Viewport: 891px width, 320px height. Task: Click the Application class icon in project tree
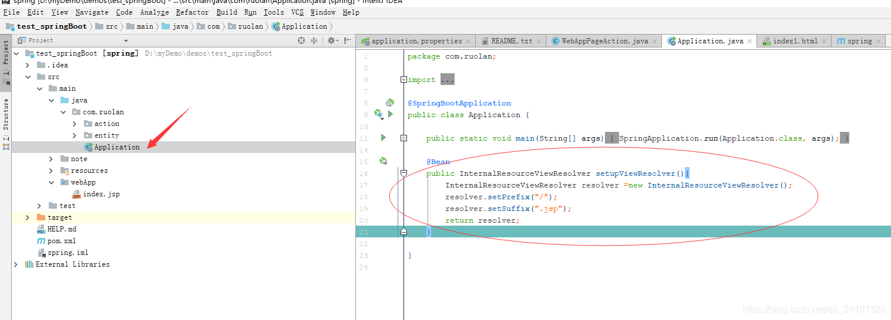(x=88, y=147)
